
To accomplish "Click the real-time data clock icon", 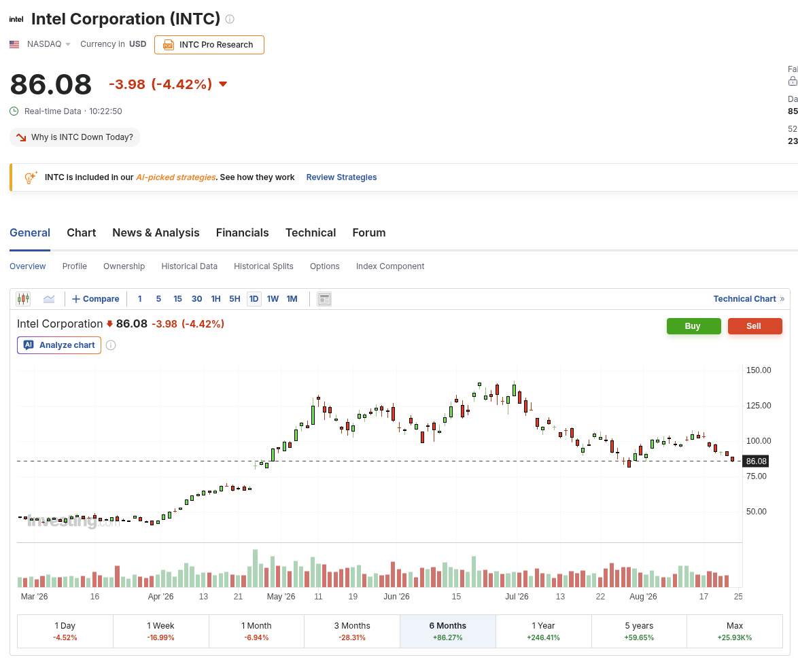I will click(14, 111).
